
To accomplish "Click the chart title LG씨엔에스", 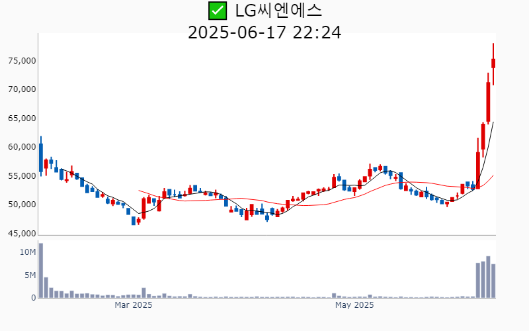I will pos(278,11).
